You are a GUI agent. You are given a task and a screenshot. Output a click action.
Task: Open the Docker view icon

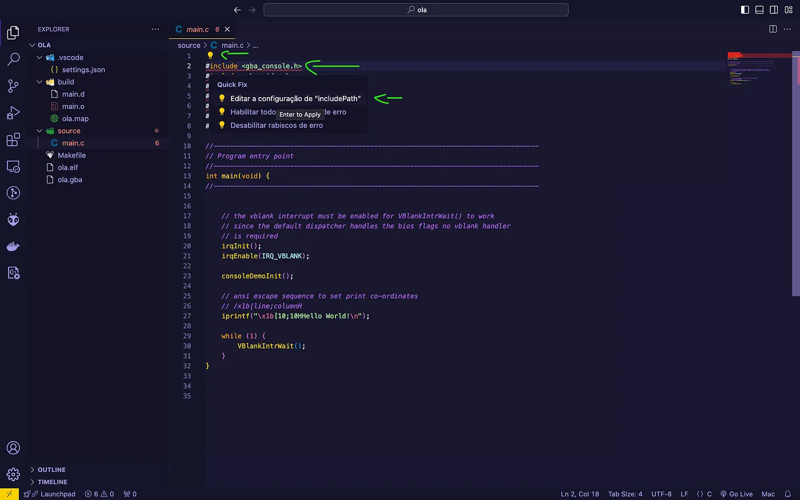[x=13, y=246]
